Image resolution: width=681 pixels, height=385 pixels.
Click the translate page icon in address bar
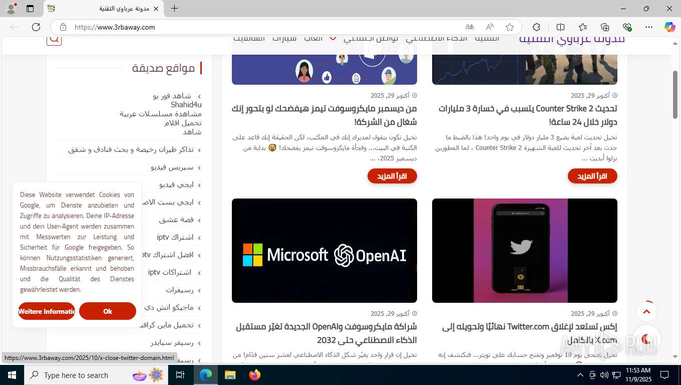[469, 27]
